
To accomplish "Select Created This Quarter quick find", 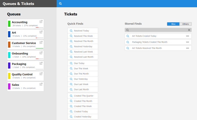I will pos(83,96).
